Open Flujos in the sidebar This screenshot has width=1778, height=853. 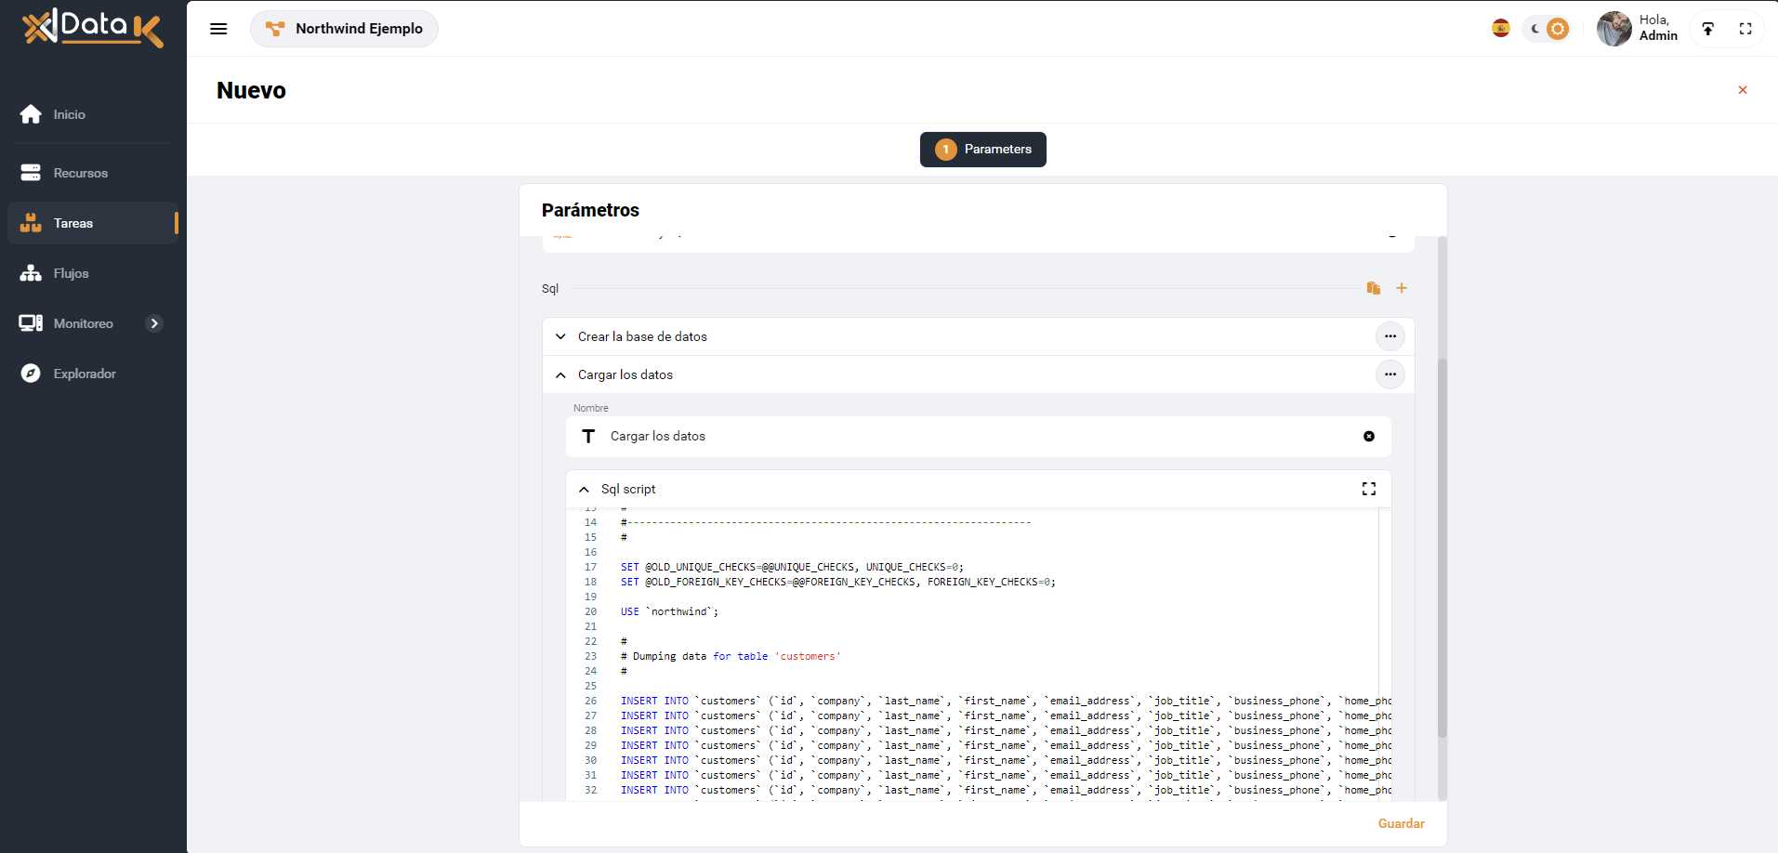[x=71, y=273]
